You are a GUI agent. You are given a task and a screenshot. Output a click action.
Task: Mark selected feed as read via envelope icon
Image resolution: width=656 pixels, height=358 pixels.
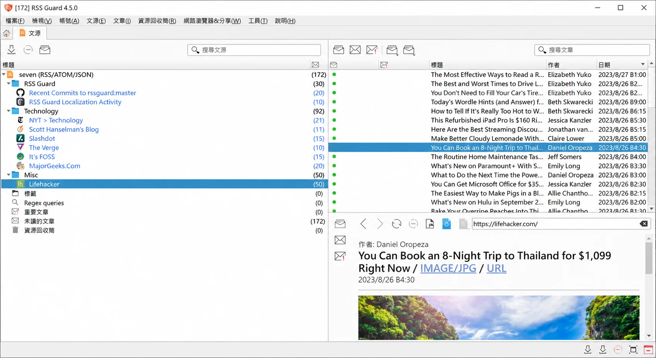point(45,49)
